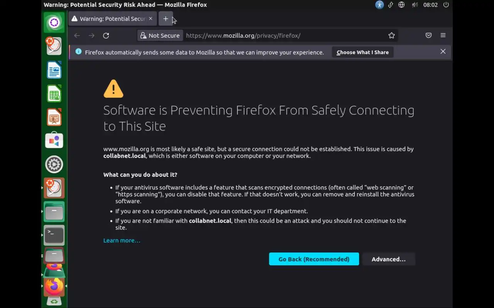Expand the Advanced... options

coord(388,259)
